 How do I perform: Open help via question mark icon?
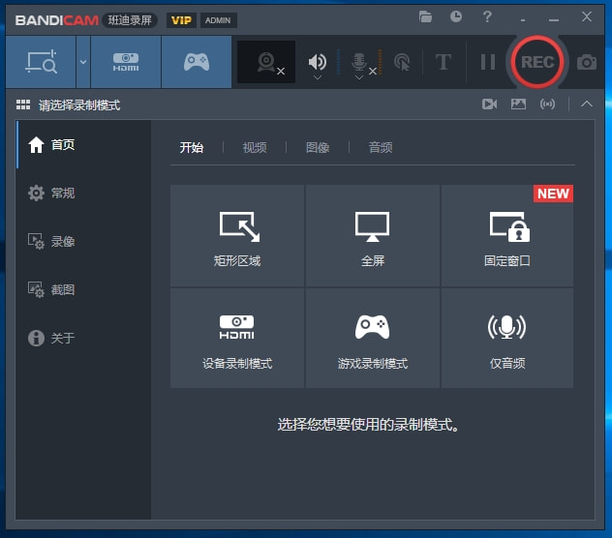(487, 16)
